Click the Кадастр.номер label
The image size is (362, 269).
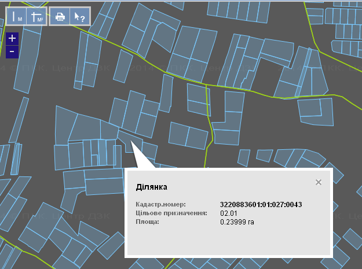tap(160, 205)
